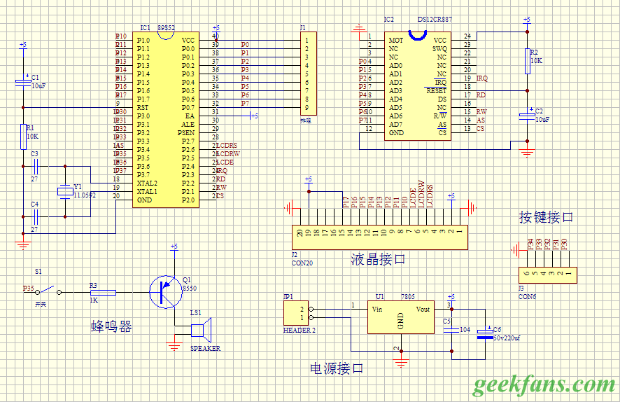Select the J3 CON6 key connector
Screen dimensions: 620x402
click(x=547, y=275)
